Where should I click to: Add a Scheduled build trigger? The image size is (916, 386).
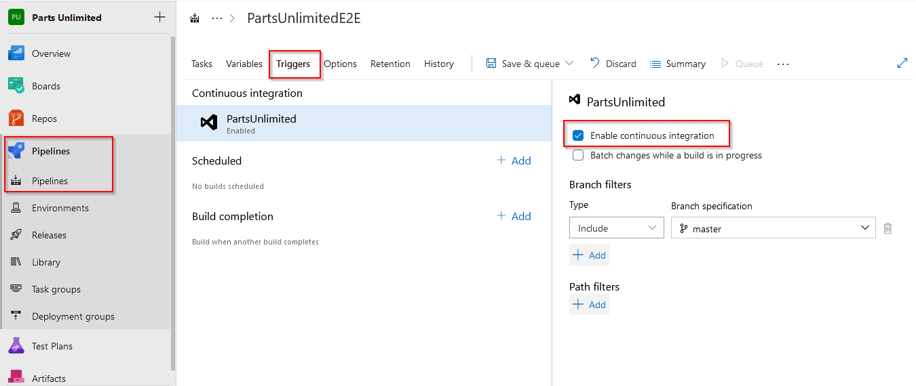(x=514, y=160)
